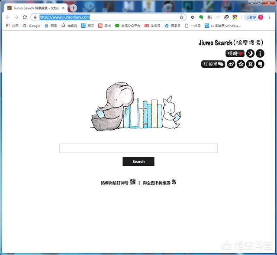Image resolution: width=277 pixels, height=255 pixels.
Task: Open the 简书 bookmark
Action: (x=104, y=26)
